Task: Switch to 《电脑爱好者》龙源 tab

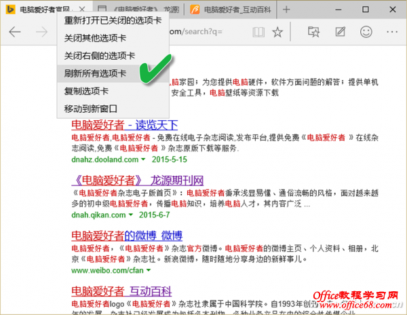Action: pyautogui.click(x=138, y=10)
